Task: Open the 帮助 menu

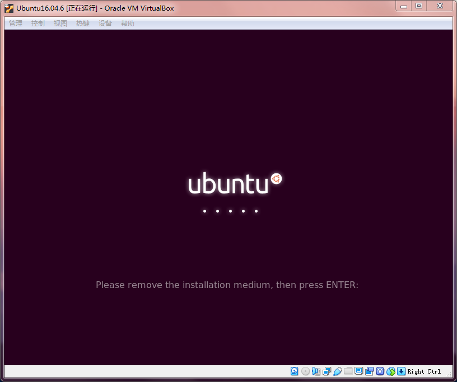Action: [x=128, y=23]
